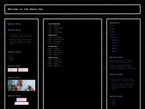Select the INTJ - Observer list item

point(55,41)
